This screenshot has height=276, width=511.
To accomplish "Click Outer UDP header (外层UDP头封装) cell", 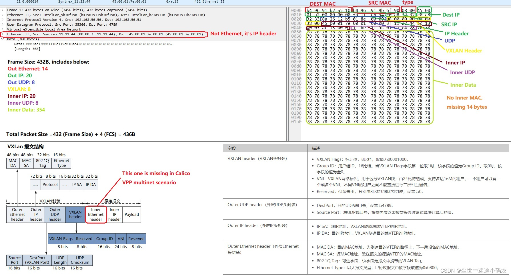I will pyautogui.click(x=265, y=209).
